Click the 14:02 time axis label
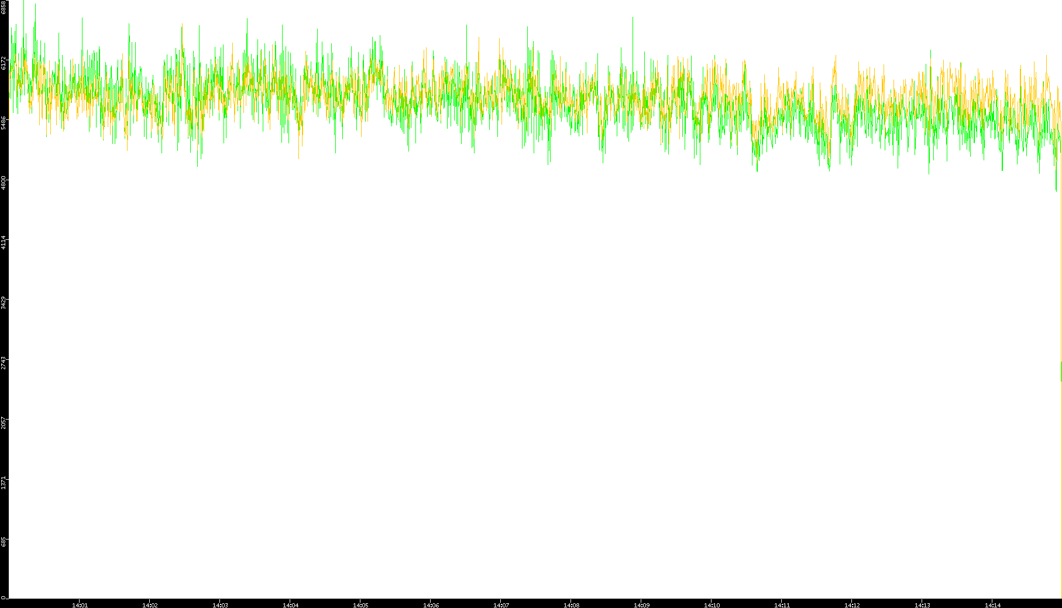1062x608 pixels. coord(150,604)
